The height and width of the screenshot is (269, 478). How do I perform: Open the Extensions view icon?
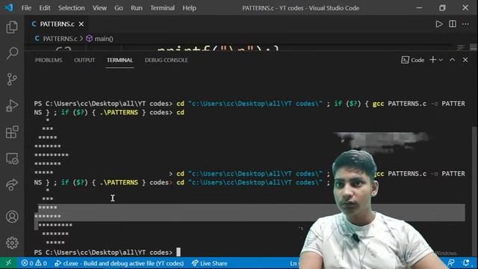(12, 132)
